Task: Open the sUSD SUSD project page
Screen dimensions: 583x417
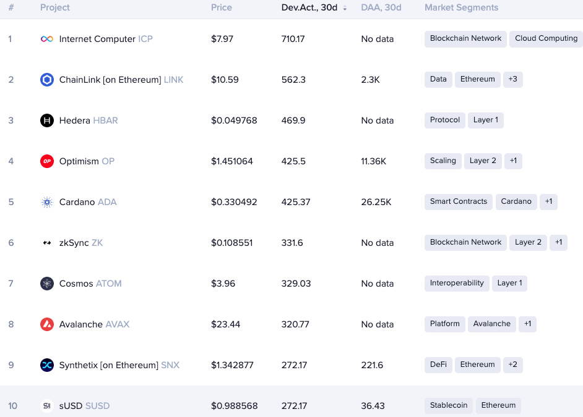Action: 84,406
